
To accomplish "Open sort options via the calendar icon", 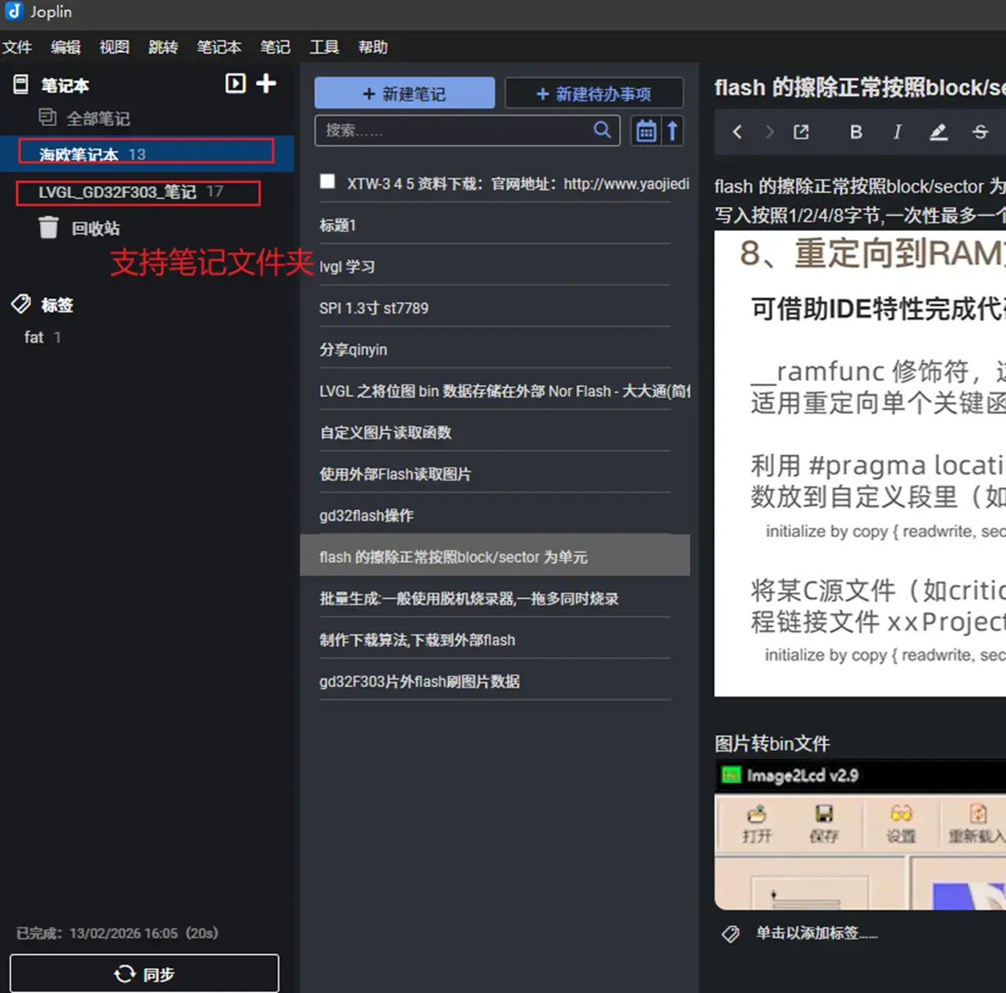I will click(645, 130).
